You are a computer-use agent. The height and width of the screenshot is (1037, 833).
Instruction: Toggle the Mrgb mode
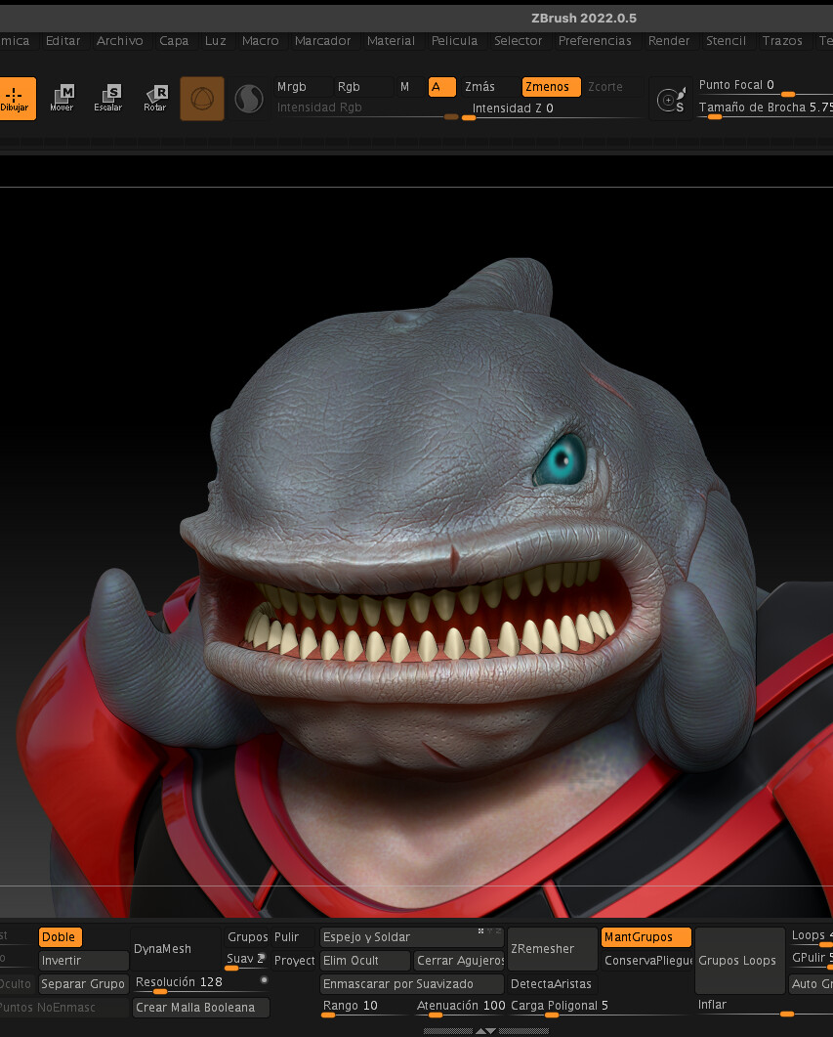(301, 87)
